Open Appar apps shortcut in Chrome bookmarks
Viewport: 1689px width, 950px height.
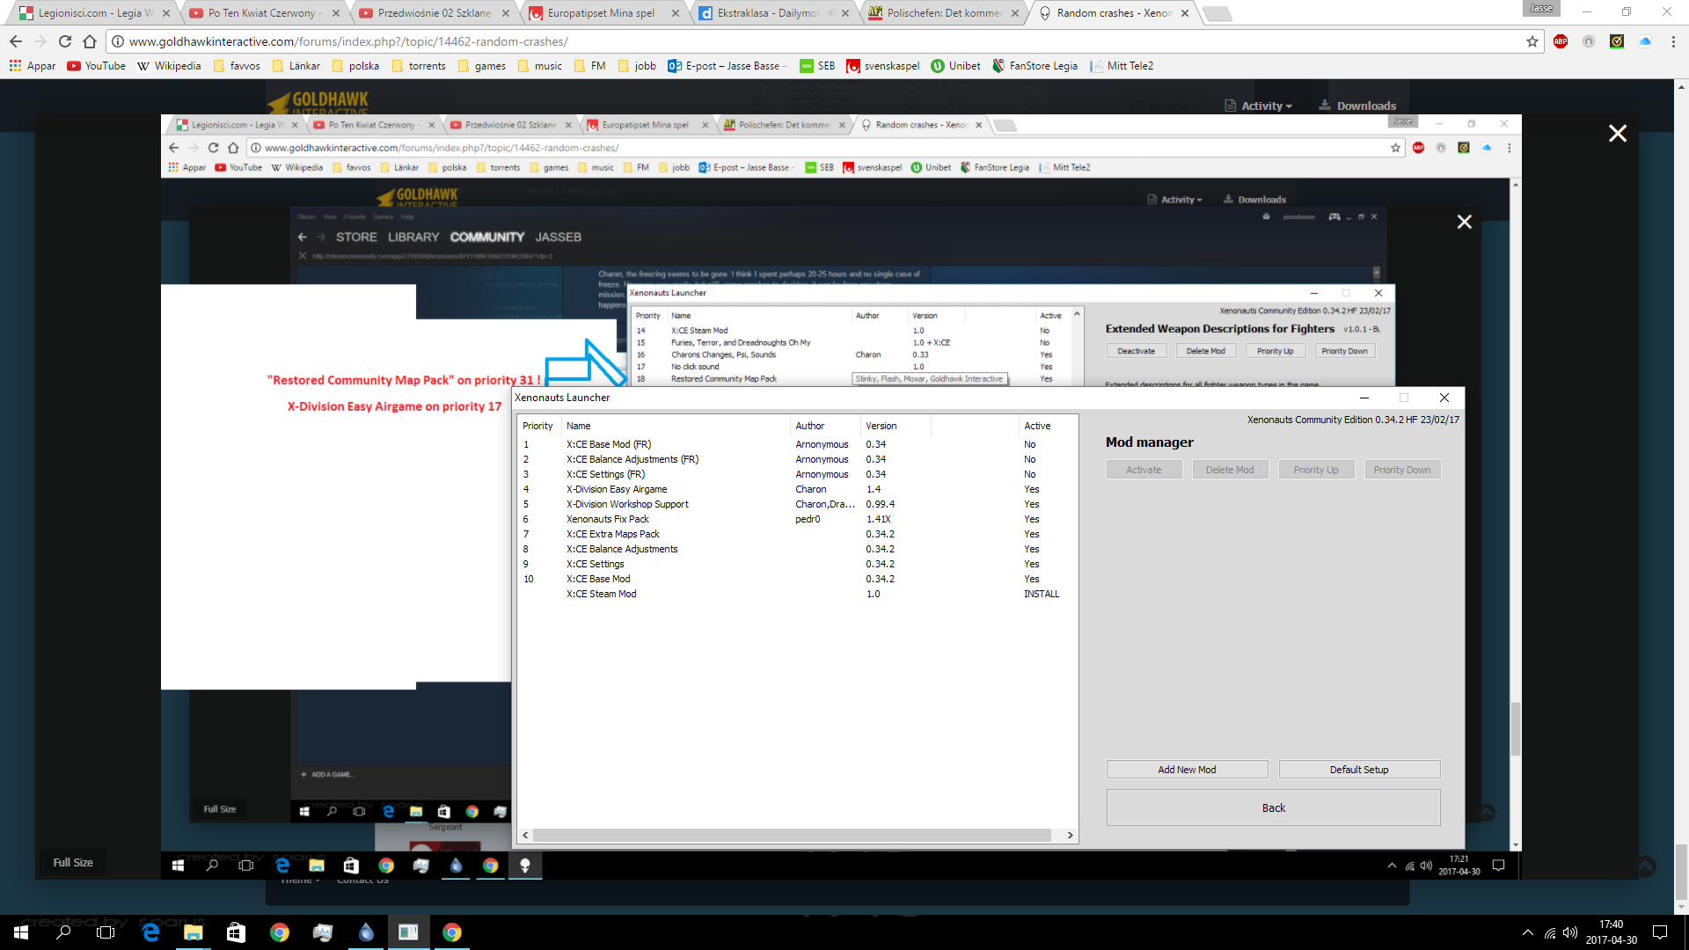click(x=33, y=66)
